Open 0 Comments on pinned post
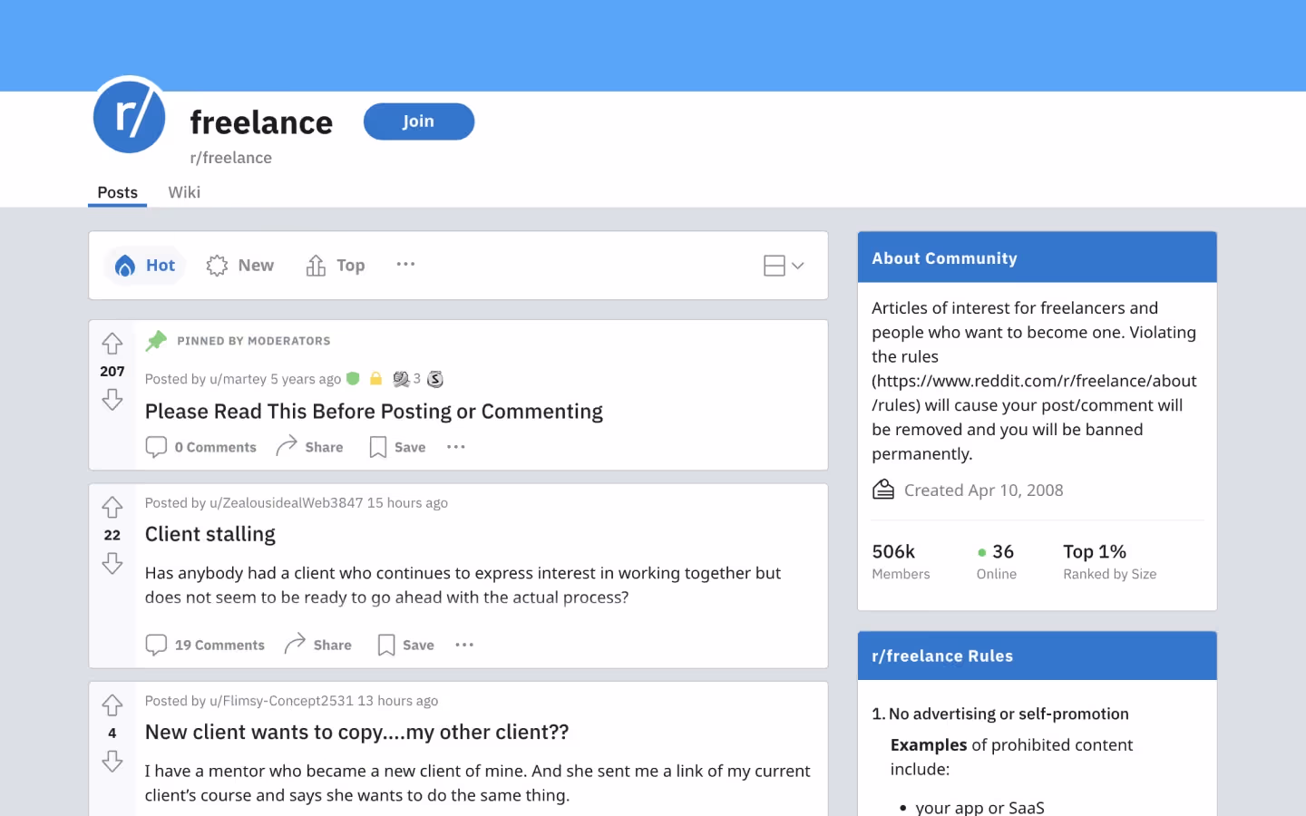1306x816 pixels. tap(201, 447)
